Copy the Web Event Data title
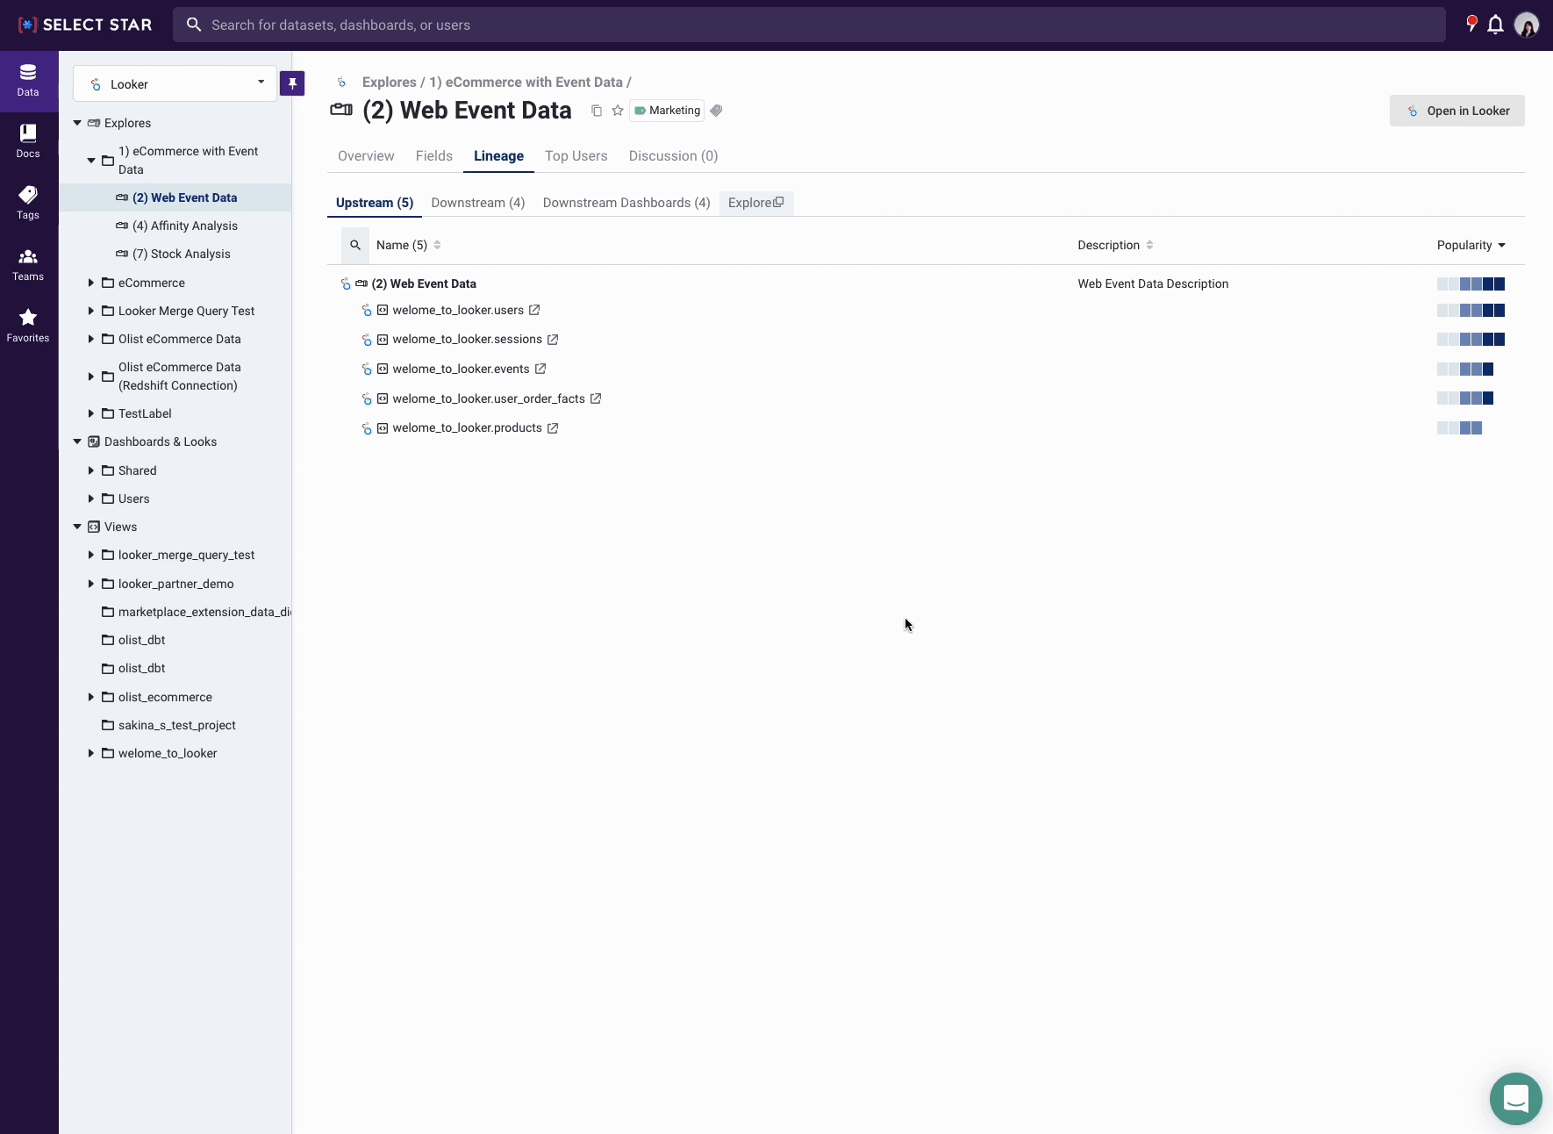 pyautogui.click(x=597, y=111)
